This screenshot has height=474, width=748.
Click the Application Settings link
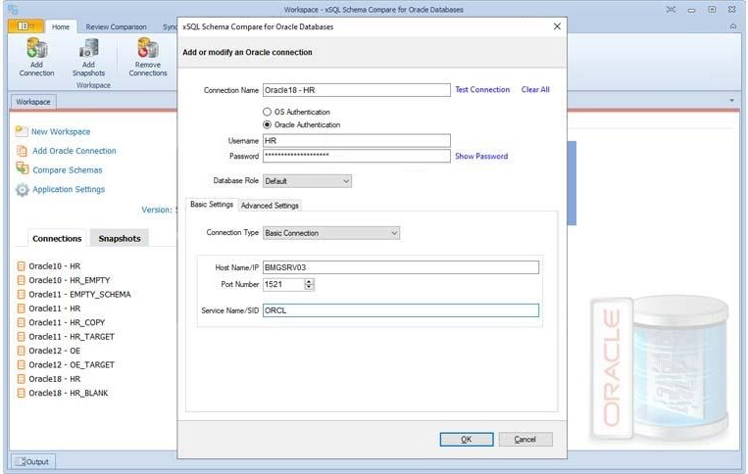coord(69,189)
